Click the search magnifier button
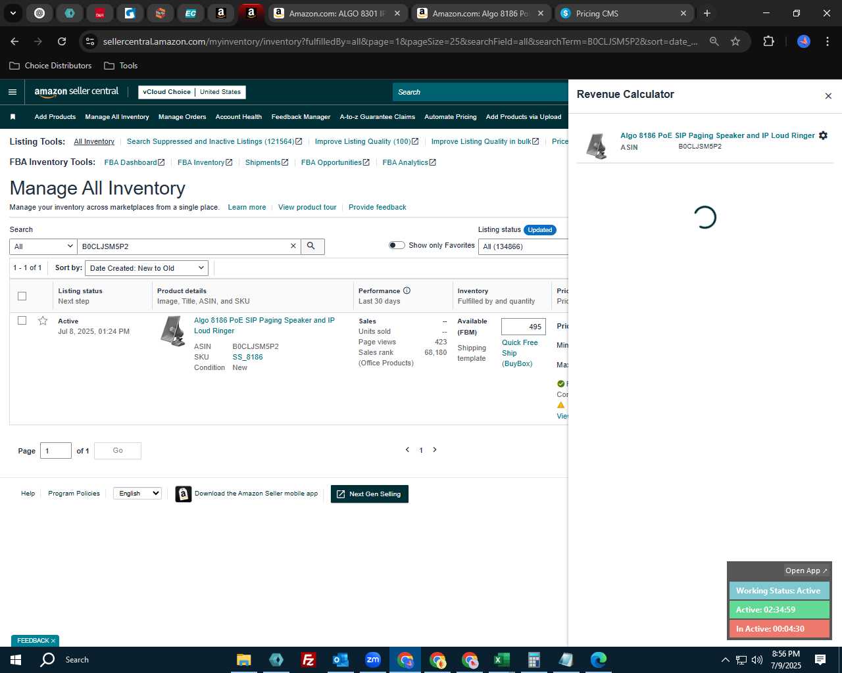 (x=311, y=246)
